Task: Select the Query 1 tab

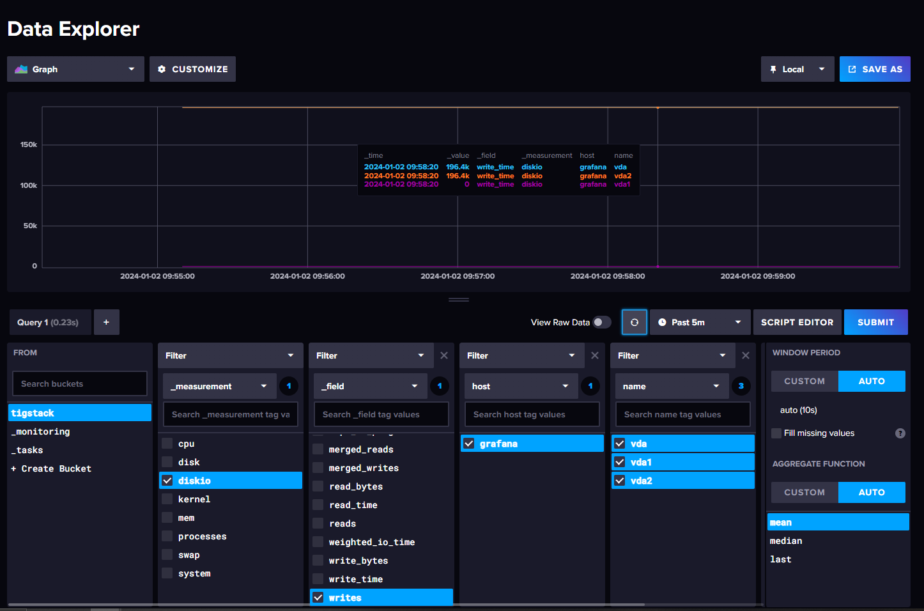Action: click(49, 322)
